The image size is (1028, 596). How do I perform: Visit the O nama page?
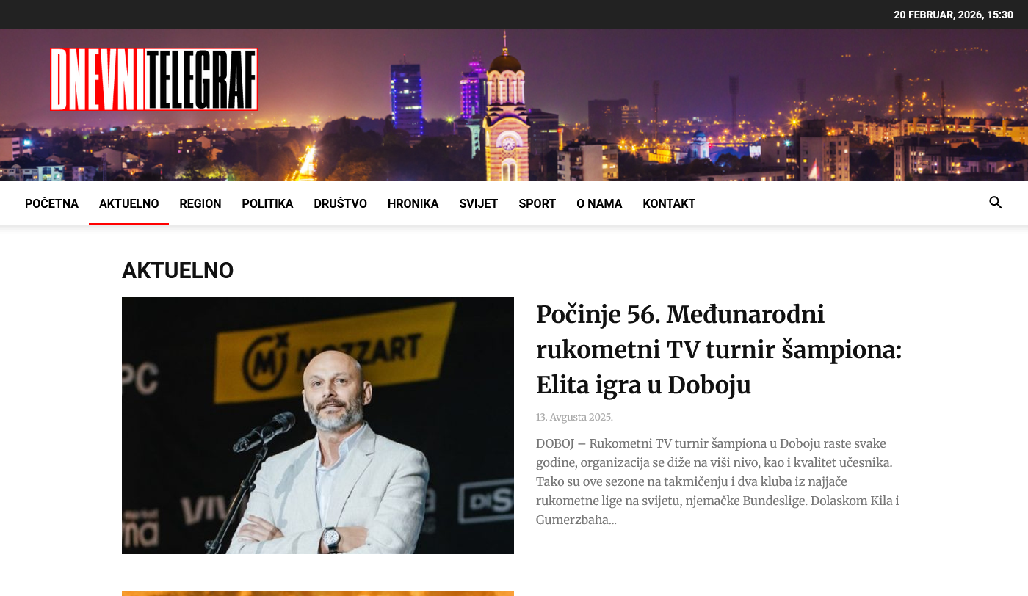tap(599, 203)
